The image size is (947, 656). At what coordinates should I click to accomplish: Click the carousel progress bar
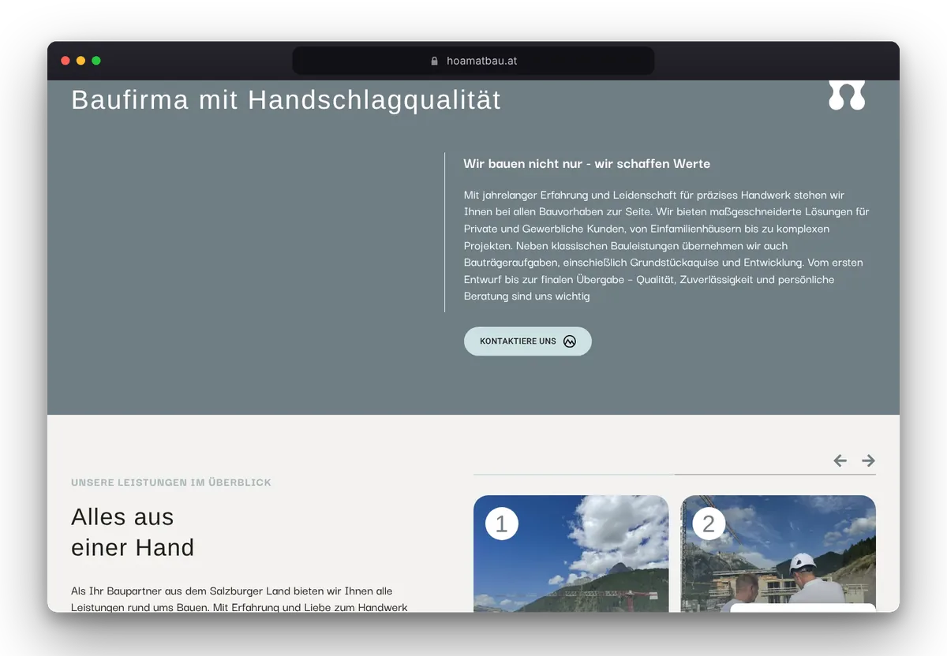pos(675,475)
